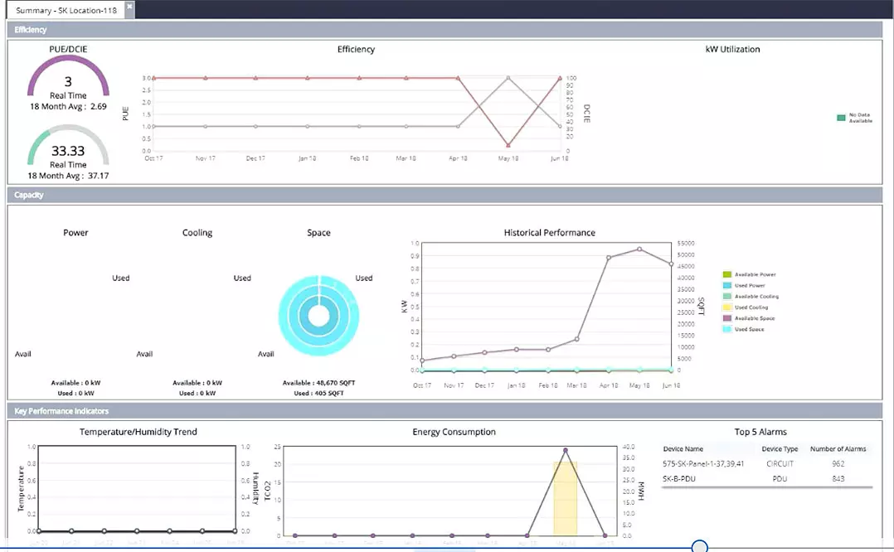Select the 575-SK-Panel-1-37,39,41 device row

pyautogui.click(x=767, y=463)
